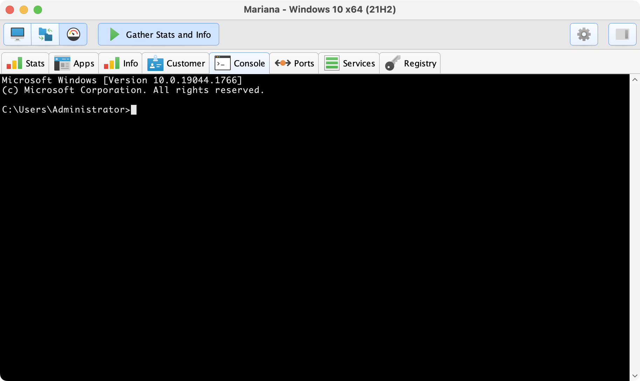Viewport: 640px width, 381px height.
Task: Open the file transfer icon
Action: coord(46,34)
